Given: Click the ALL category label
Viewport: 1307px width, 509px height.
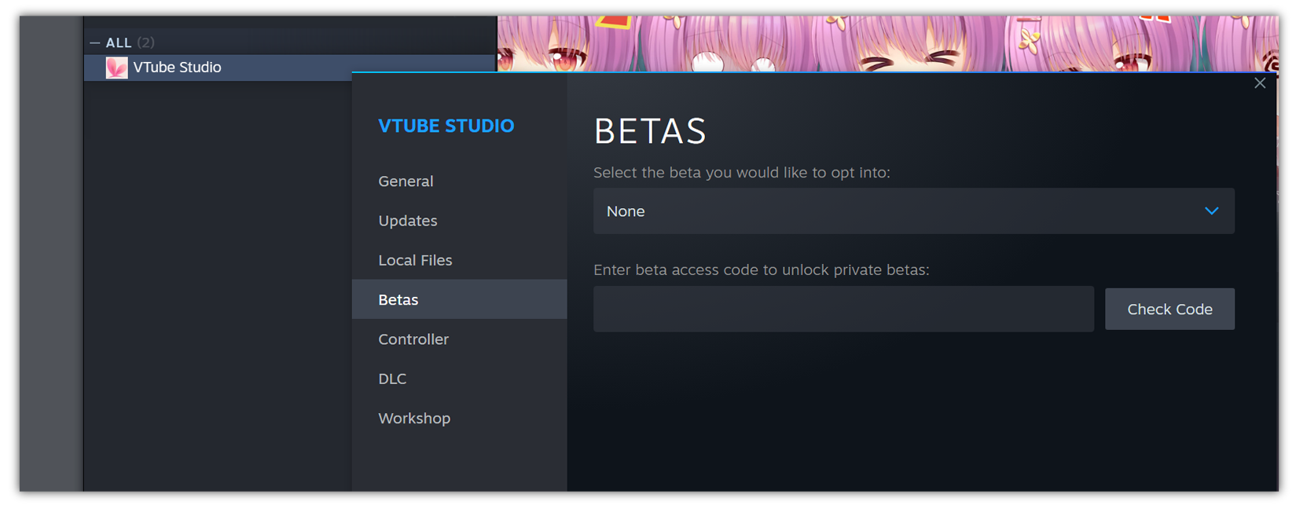Looking at the screenshot, I should pos(119,43).
